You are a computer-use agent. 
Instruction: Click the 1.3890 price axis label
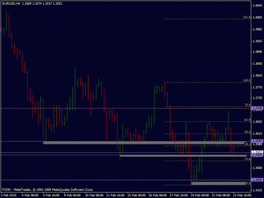(x=257, y=52)
